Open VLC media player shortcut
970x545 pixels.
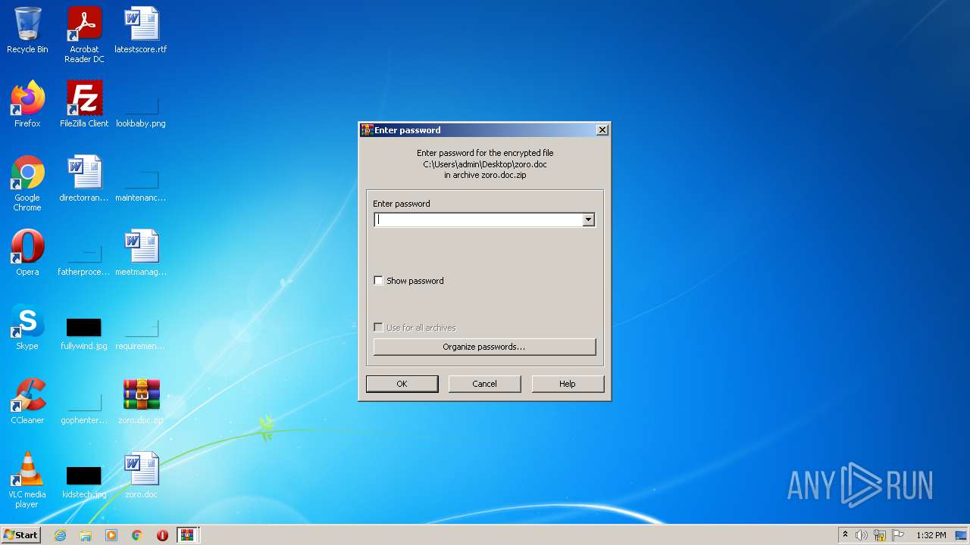pyautogui.click(x=27, y=480)
